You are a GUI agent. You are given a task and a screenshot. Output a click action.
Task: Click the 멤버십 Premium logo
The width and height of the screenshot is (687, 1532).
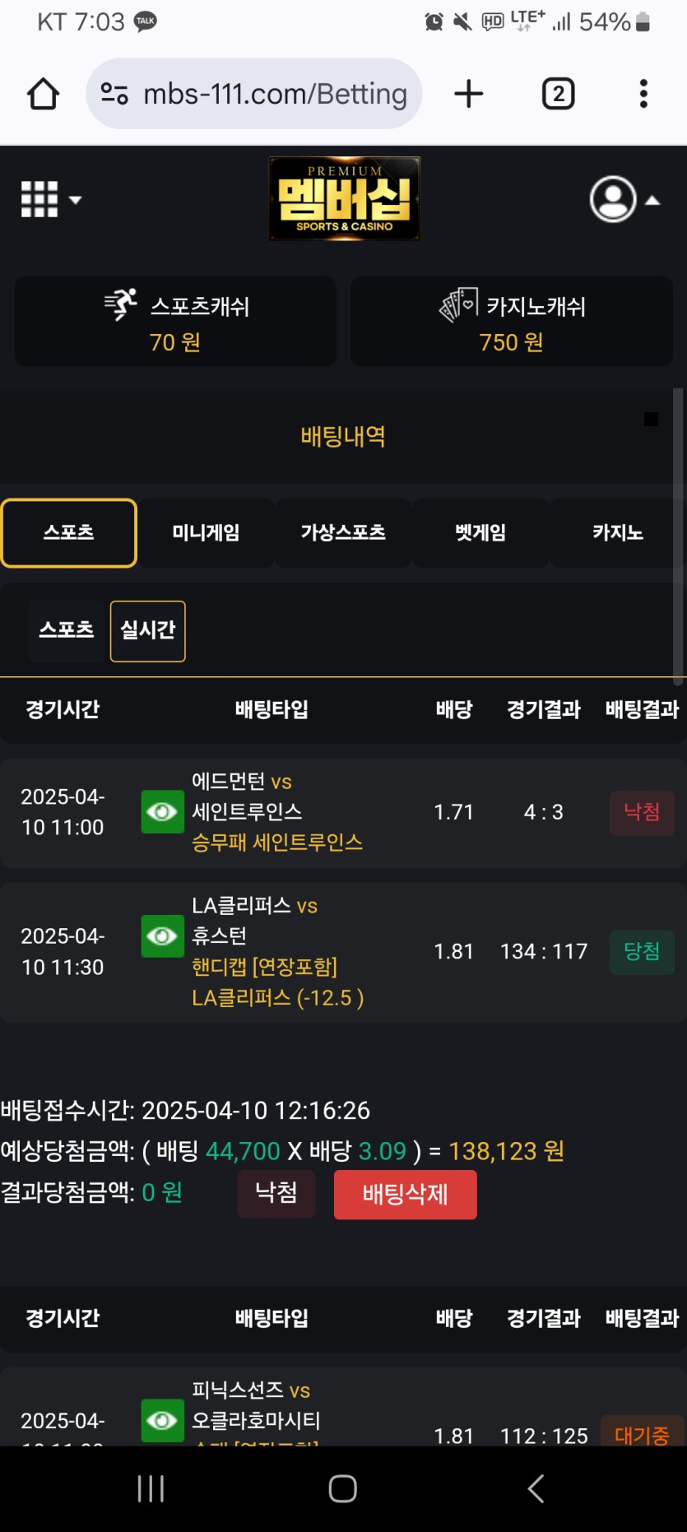coord(345,198)
